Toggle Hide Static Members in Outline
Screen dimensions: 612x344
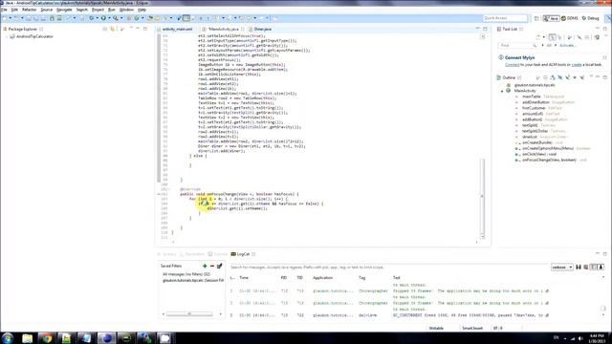coord(567,77)
